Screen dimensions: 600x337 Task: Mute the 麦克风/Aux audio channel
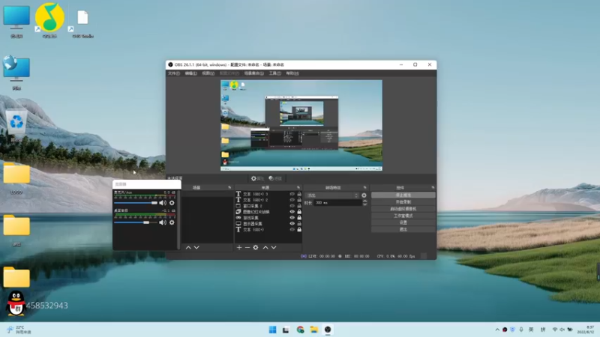163,203
